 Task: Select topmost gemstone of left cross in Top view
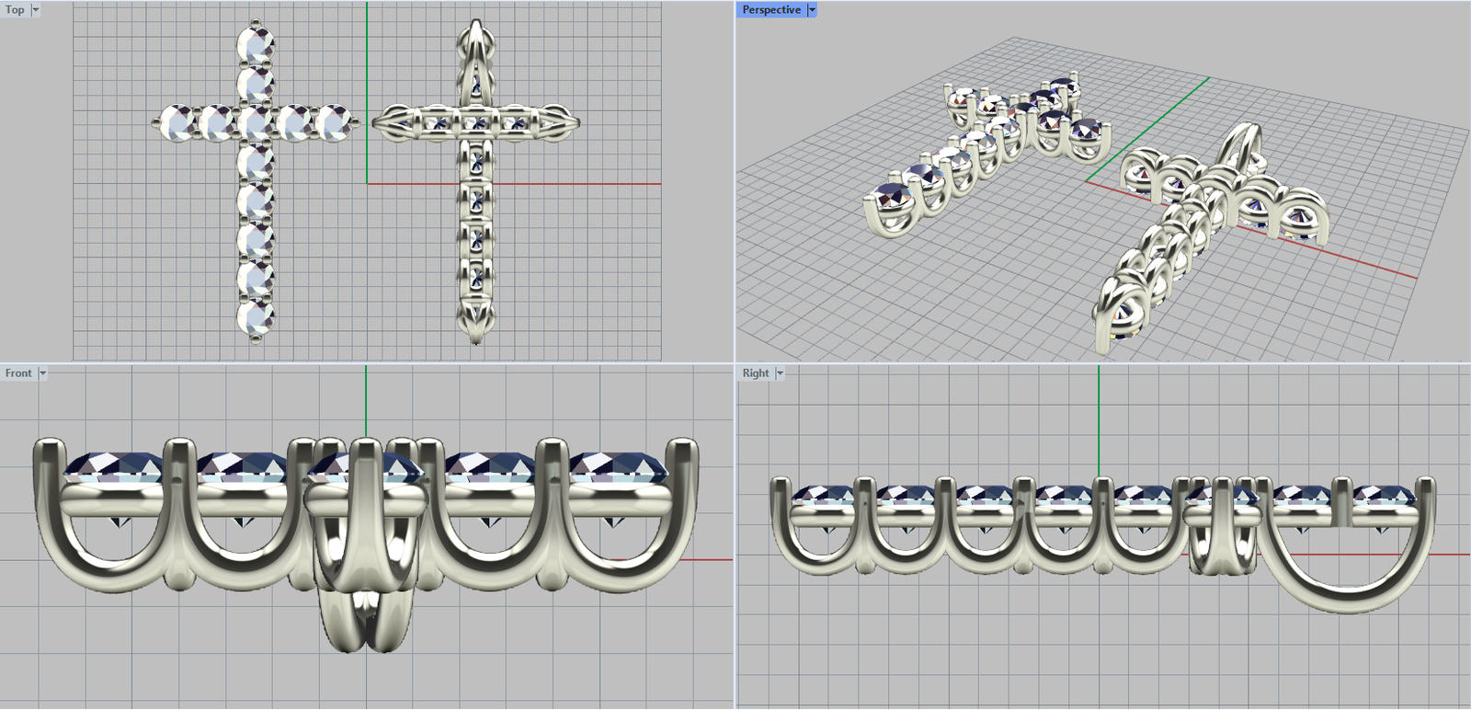[x=255, y=44]
